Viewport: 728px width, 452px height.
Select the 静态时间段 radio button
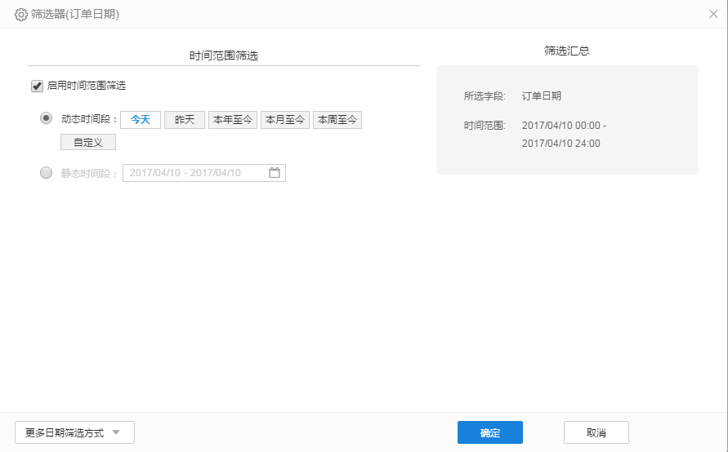(47, 173)
